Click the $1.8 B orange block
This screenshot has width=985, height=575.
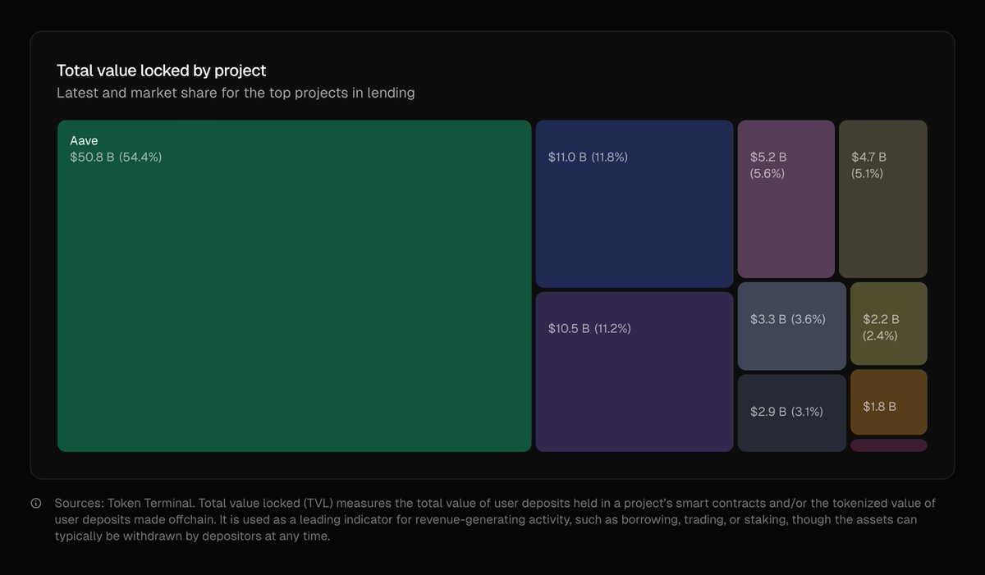(x=889, y=402)
